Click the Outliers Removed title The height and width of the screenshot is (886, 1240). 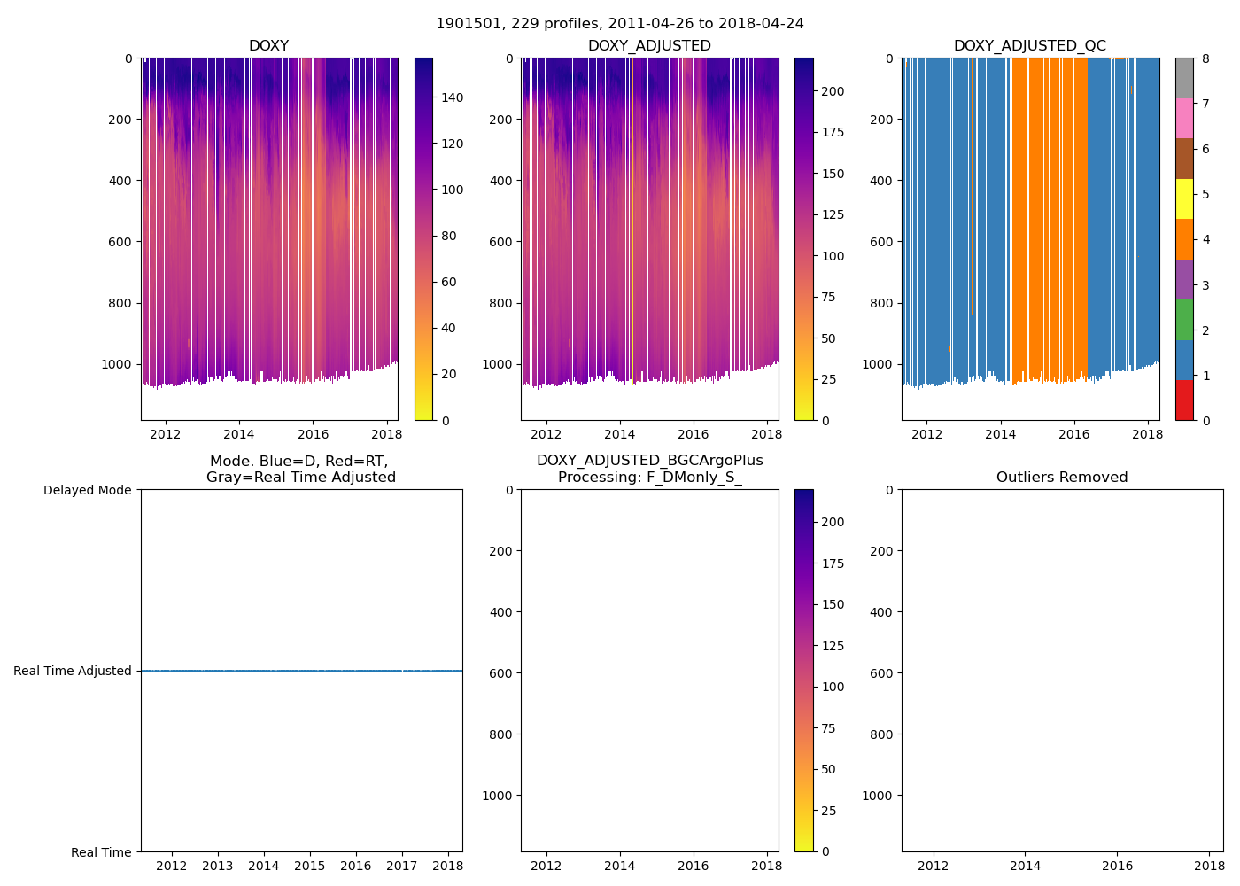(x=1062, y=477)
